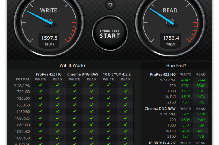Click the NTSC/PAL row label in Will It Work

[x=22, y=85]
